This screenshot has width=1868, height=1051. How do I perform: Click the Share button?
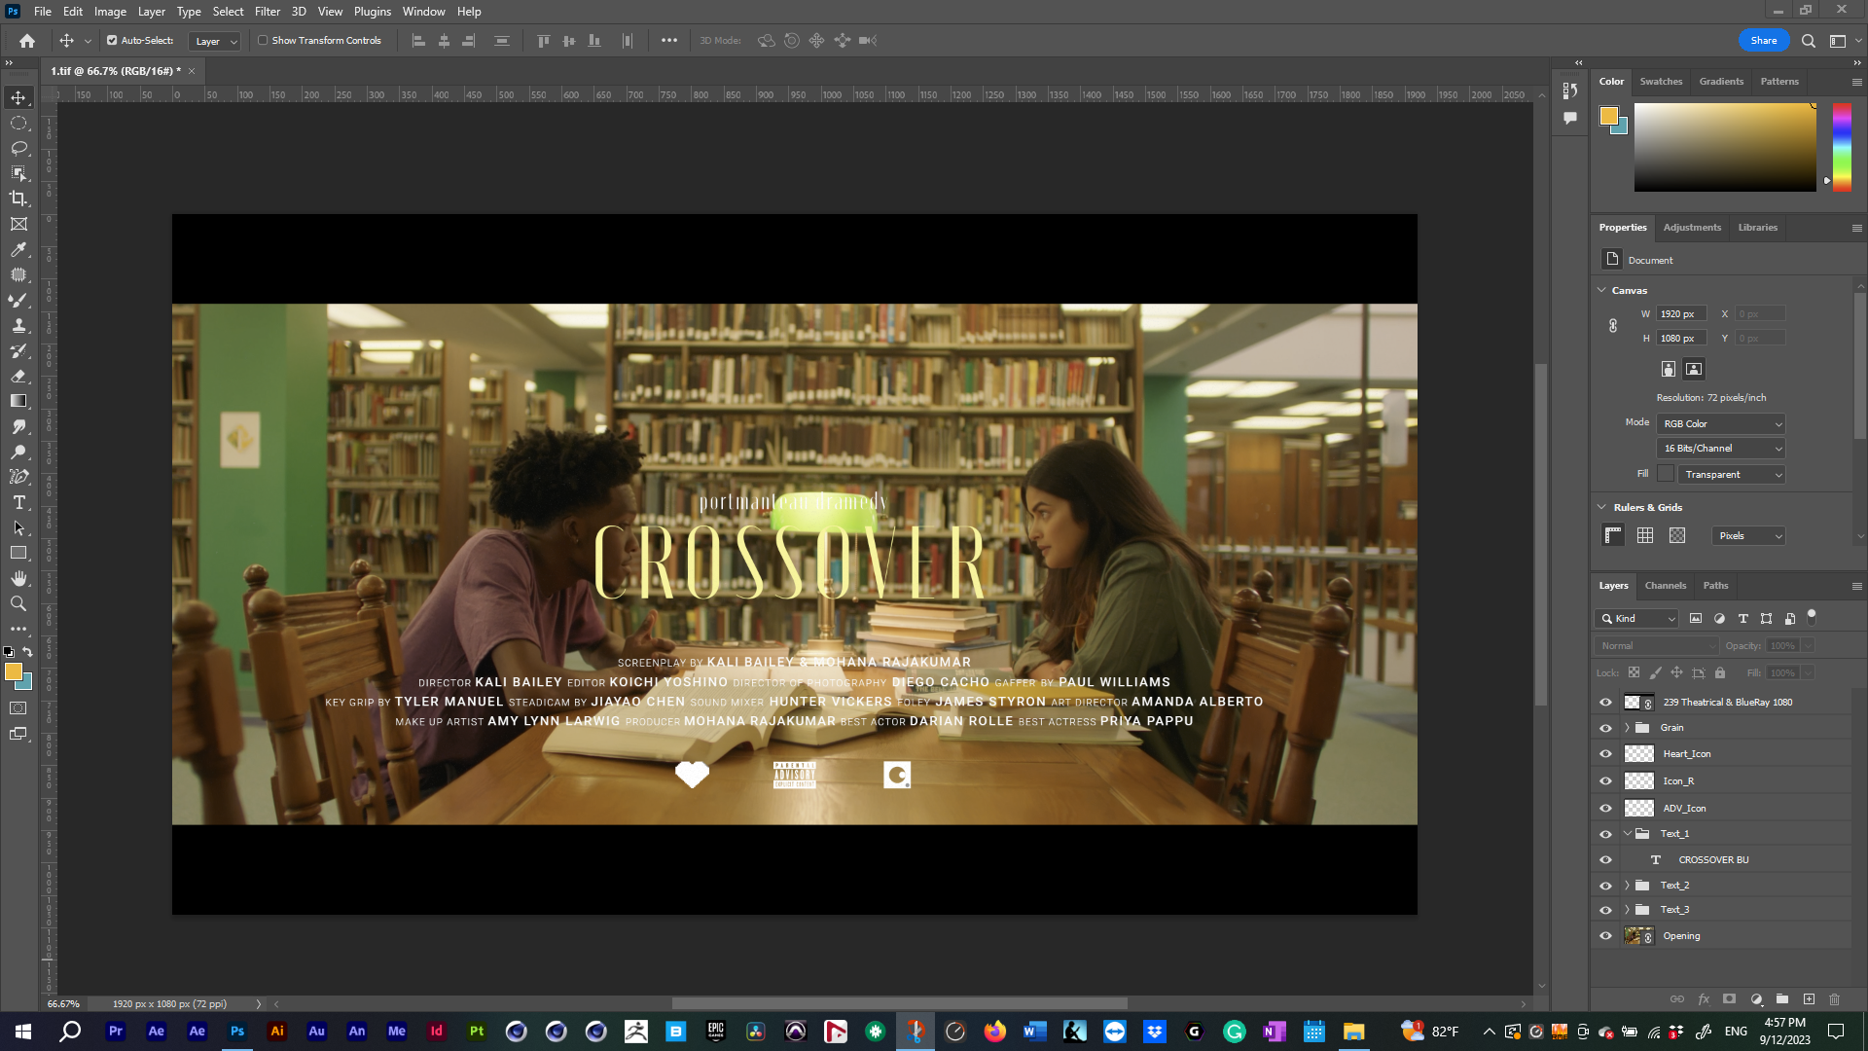pos(1763,41)
